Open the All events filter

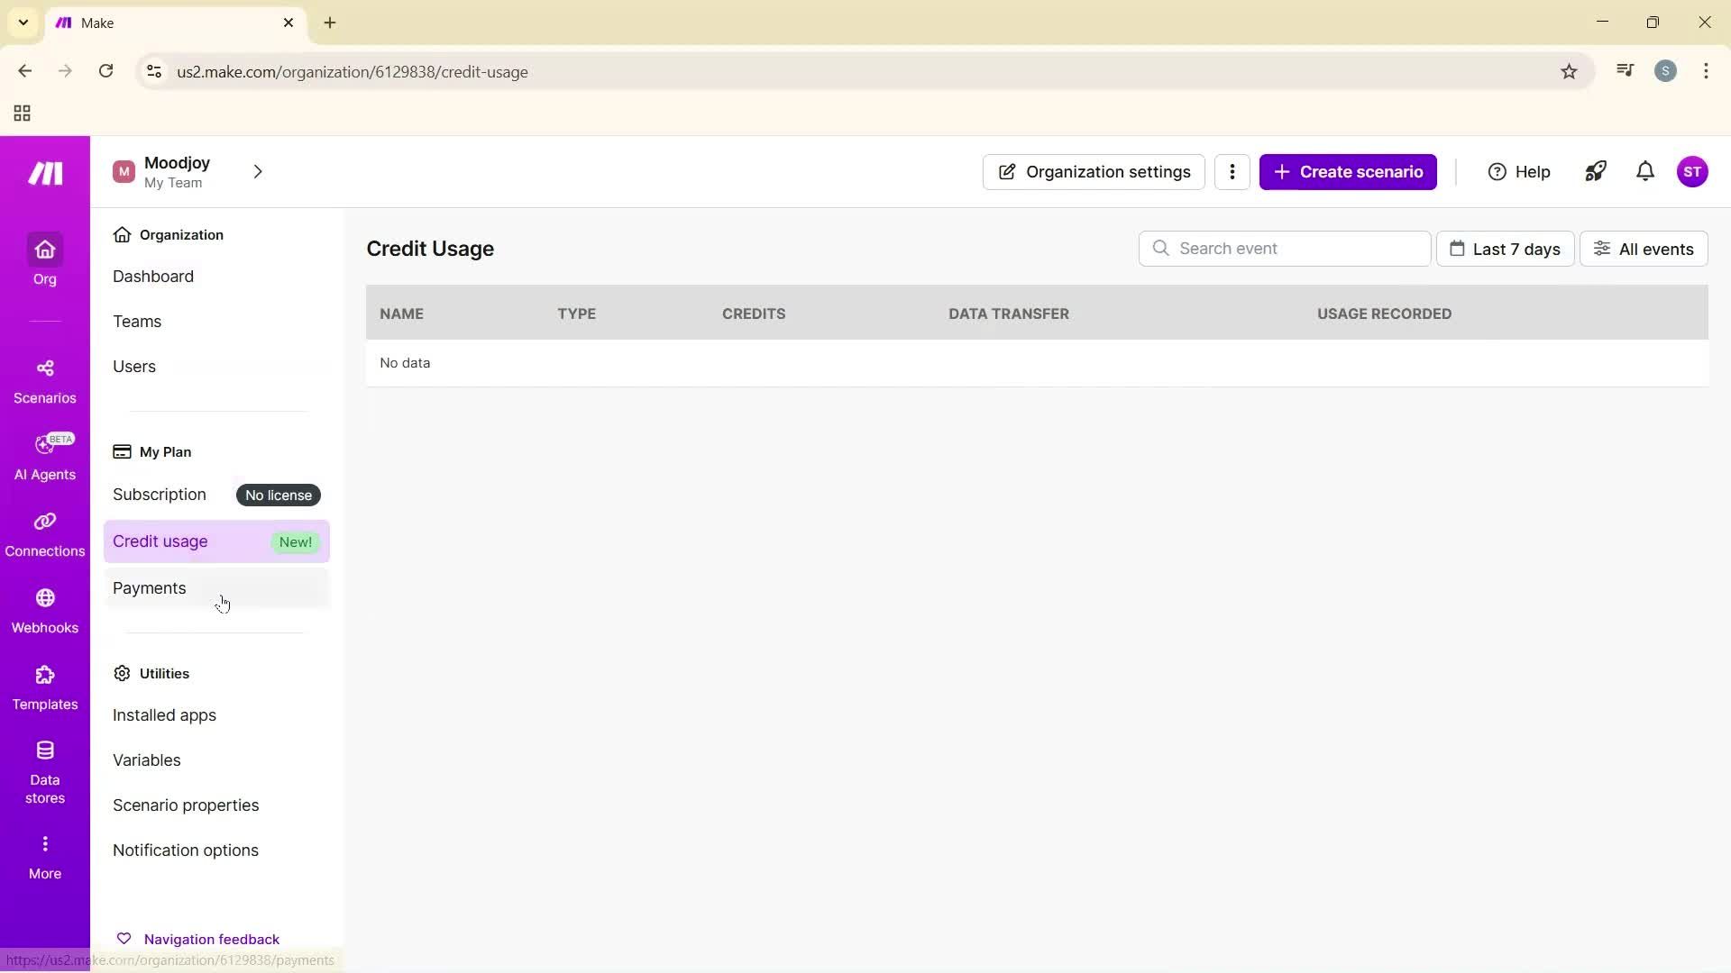pos(1643,249)
